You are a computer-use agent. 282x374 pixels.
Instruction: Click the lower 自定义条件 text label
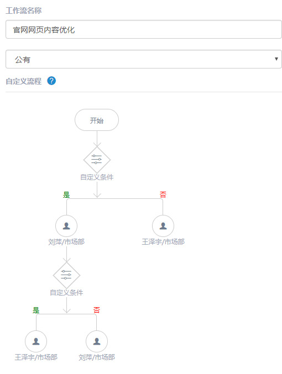tap(66, 293)
